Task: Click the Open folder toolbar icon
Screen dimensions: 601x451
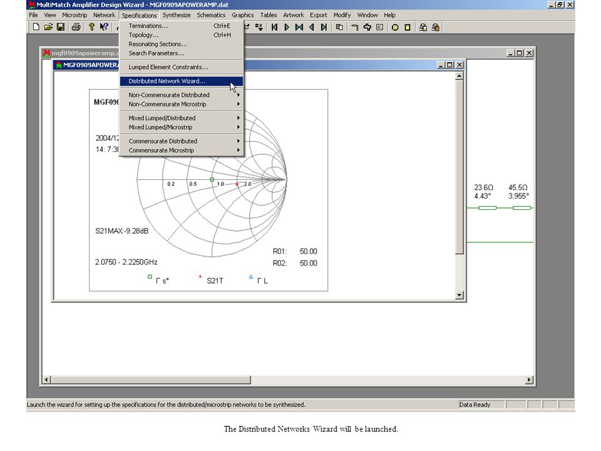Action: (48, 27)
